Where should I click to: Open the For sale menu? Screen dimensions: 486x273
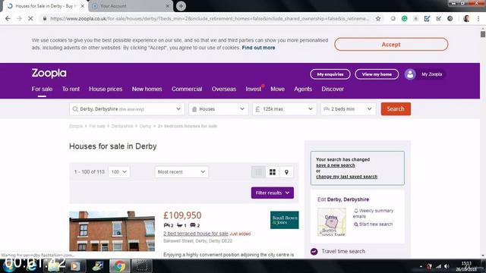(x=42, y=89)
